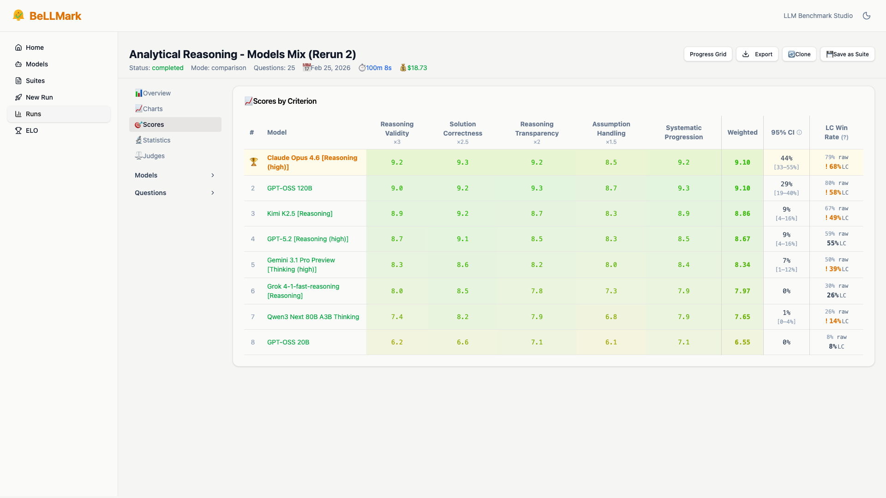Screen dimensions: 886x498
Task: Select the ELO sidebar entry
Action: (32, 130)
